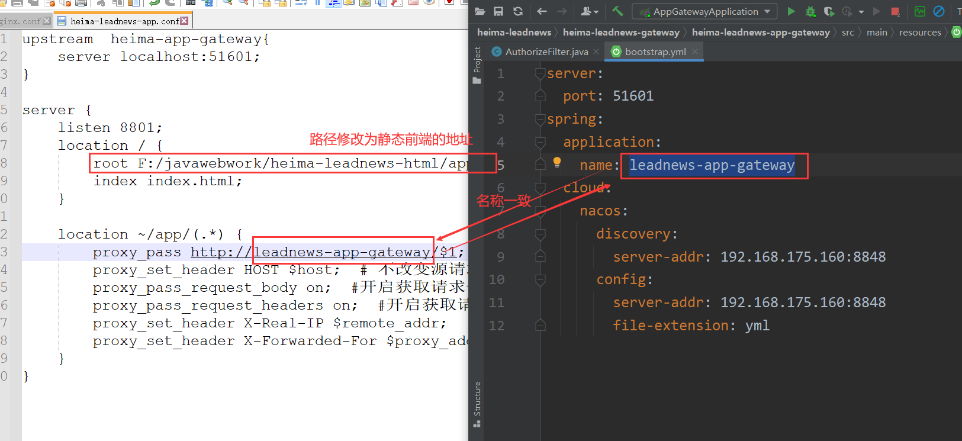Switch to the AuthorizeFilter.java tab
The image size is (962, 441).
546,51
